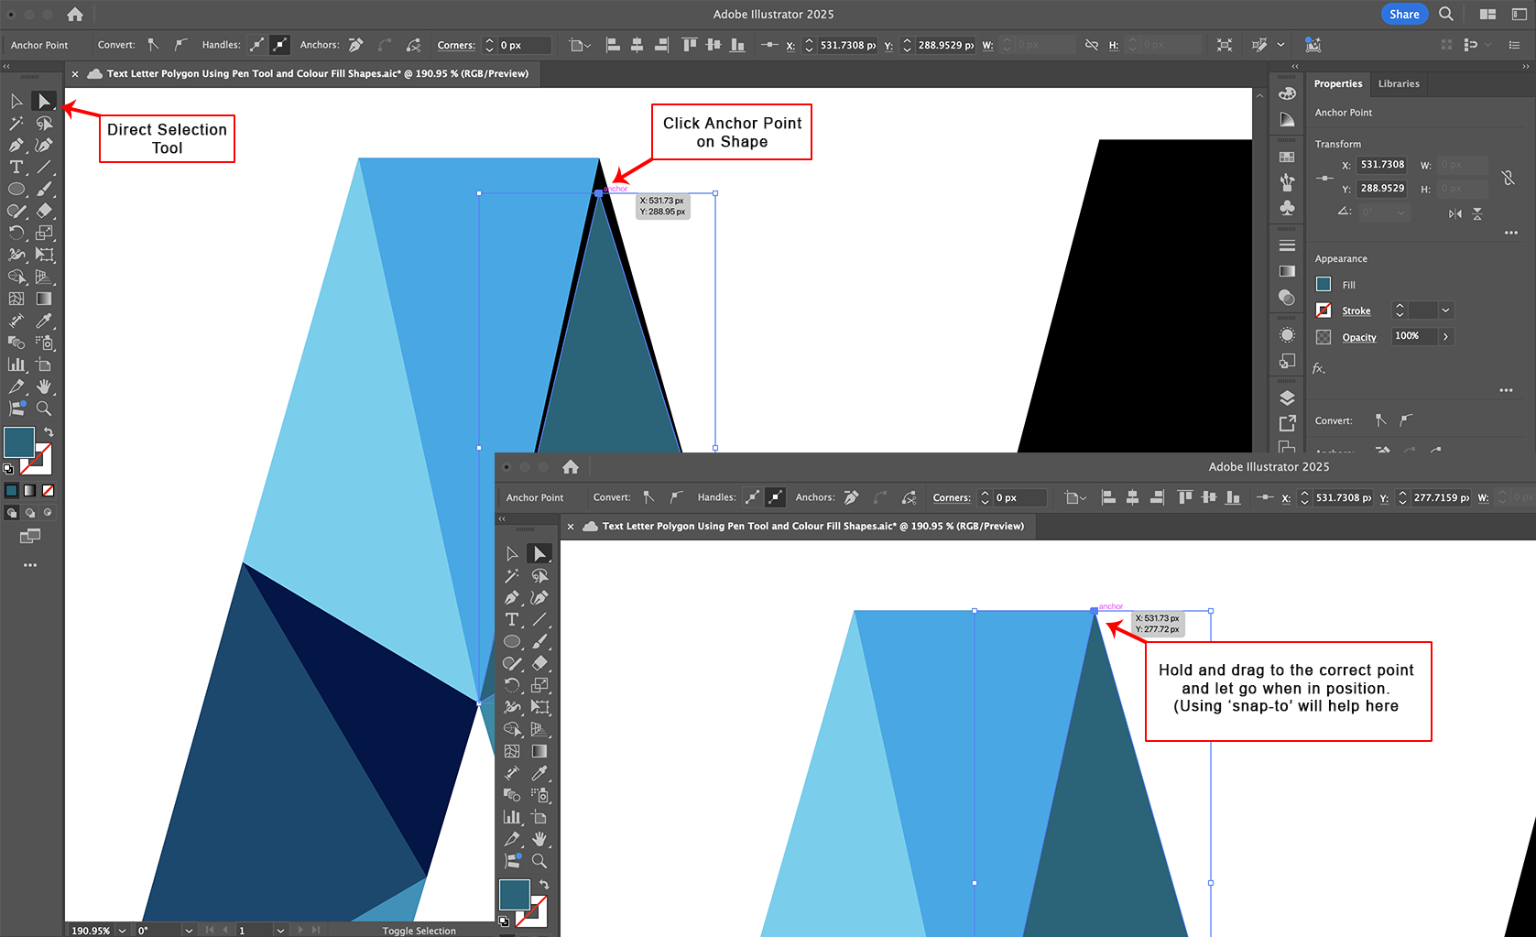Select the Gradient tool

pyautogui.click(x=44, y=299)
